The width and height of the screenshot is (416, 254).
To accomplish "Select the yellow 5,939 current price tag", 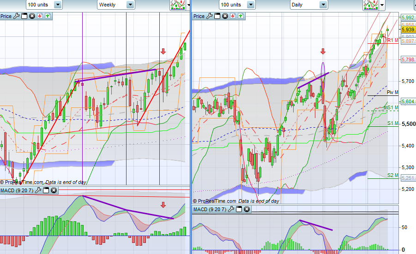I will tap(408, 30).
